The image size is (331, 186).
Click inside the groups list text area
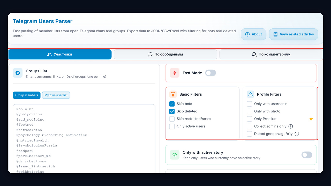click(84, 139)
